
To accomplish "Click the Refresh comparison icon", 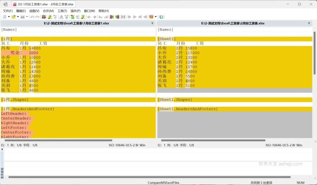I will [x=161, y=17].
